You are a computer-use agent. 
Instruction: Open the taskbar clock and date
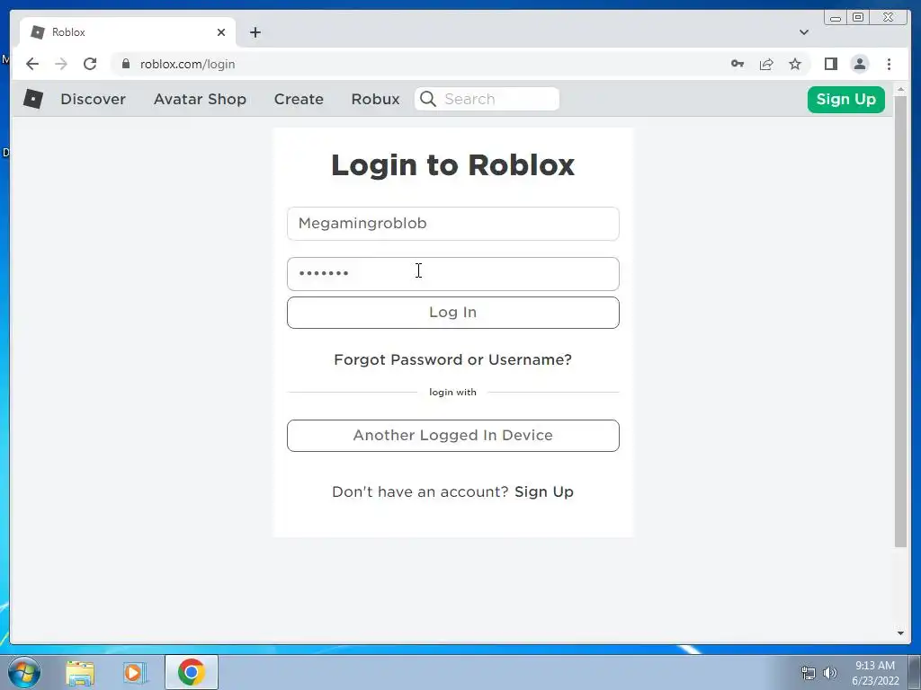875,673
